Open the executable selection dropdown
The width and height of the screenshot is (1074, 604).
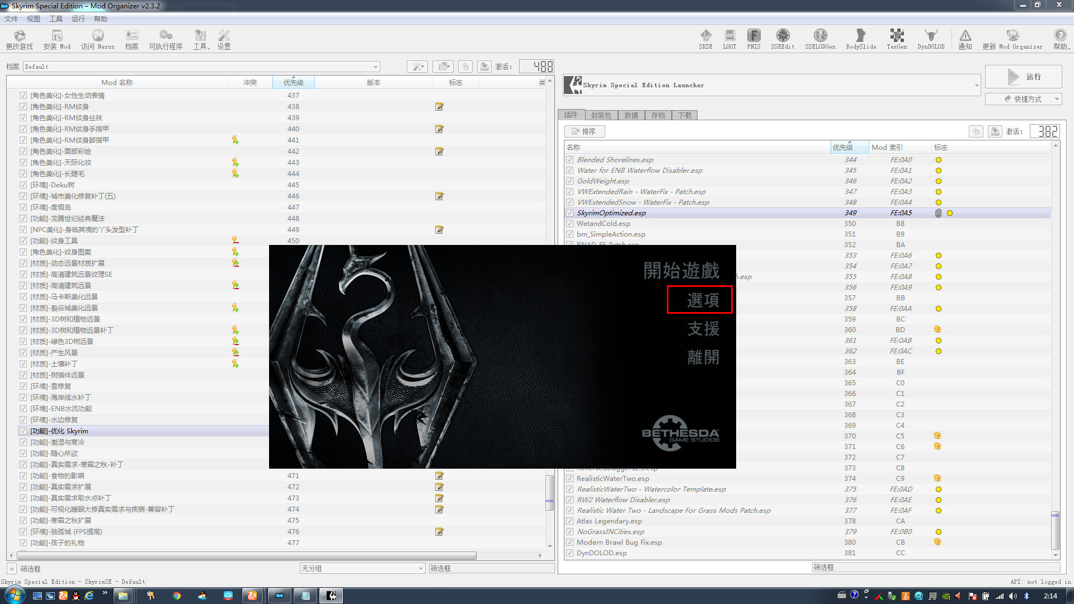point(976,86)
